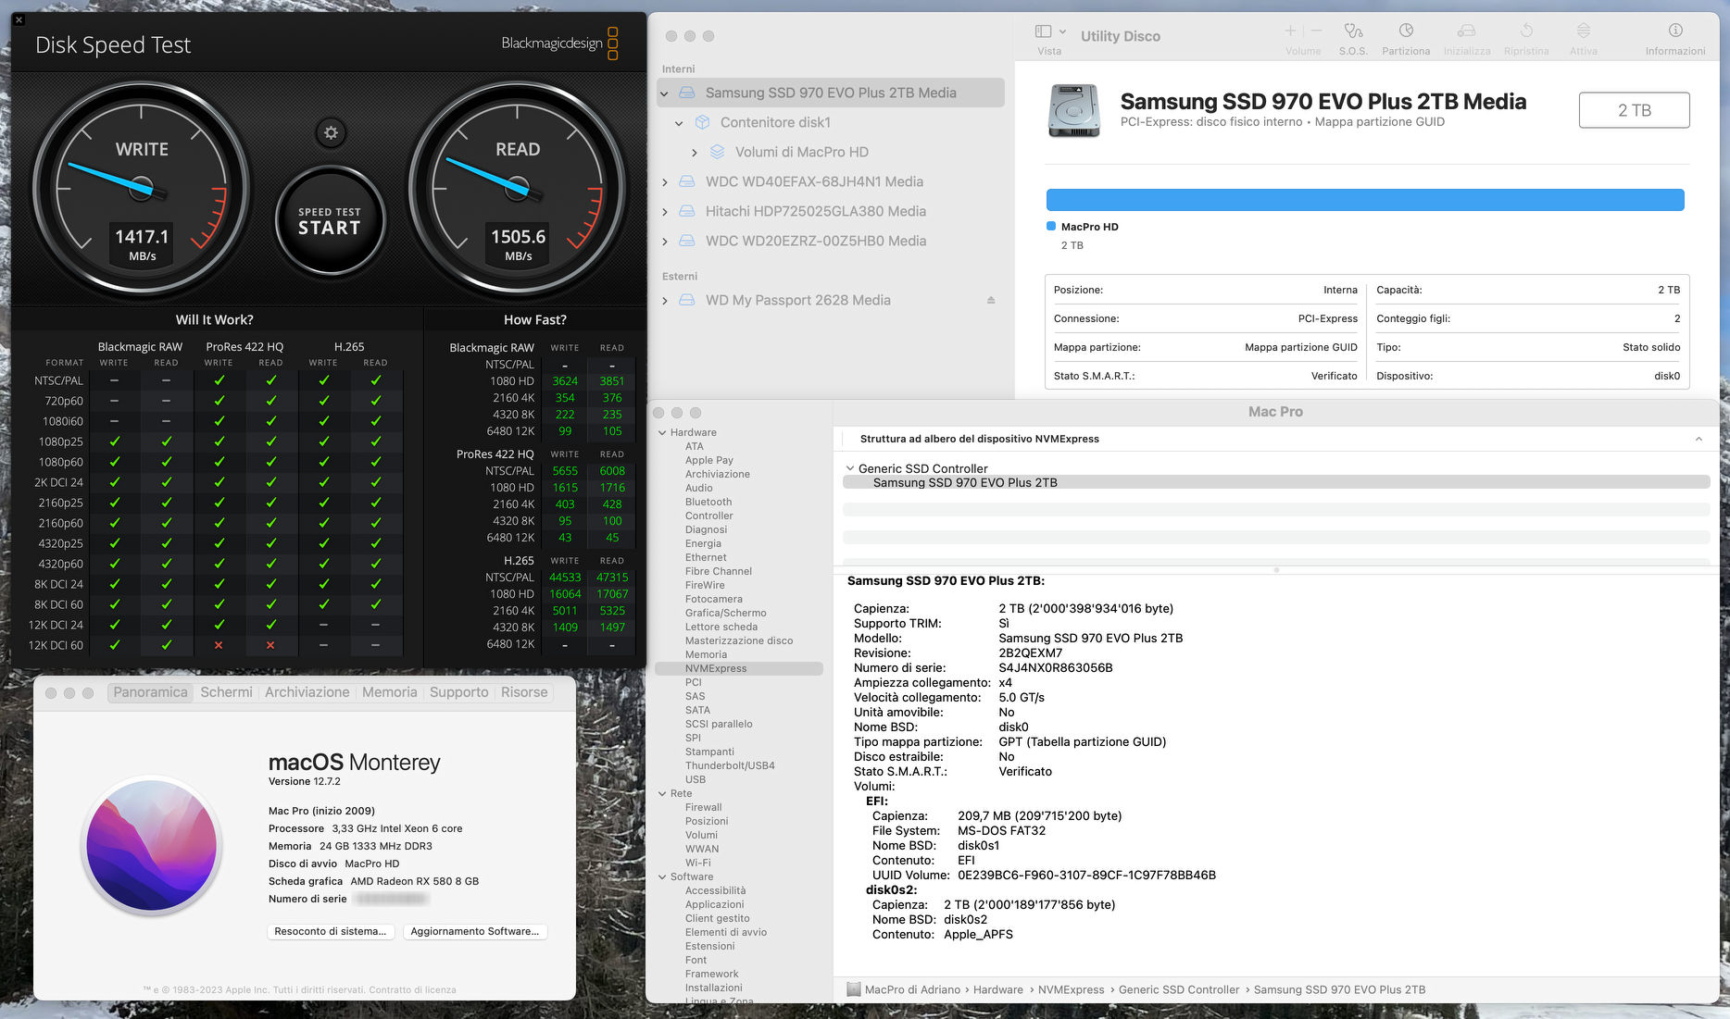
Task: Click the Partiziona toolbar icon
Action: coord(1405,32)
